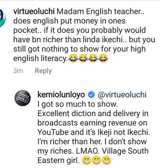Open the virtueoluchi username link
This screenshot has height=168, width=160.
click(x=34, y=11)
